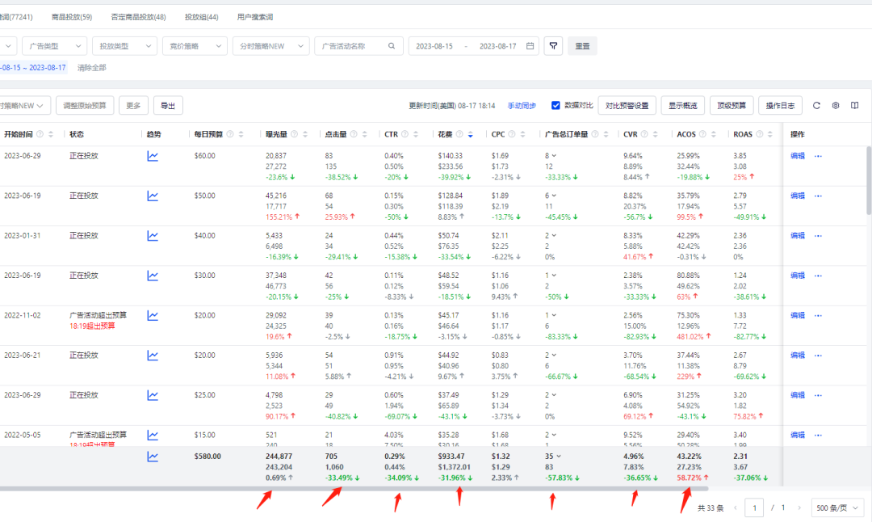Sort table by 花费 column
Viewport: 872px width, 522px height.
471,134
